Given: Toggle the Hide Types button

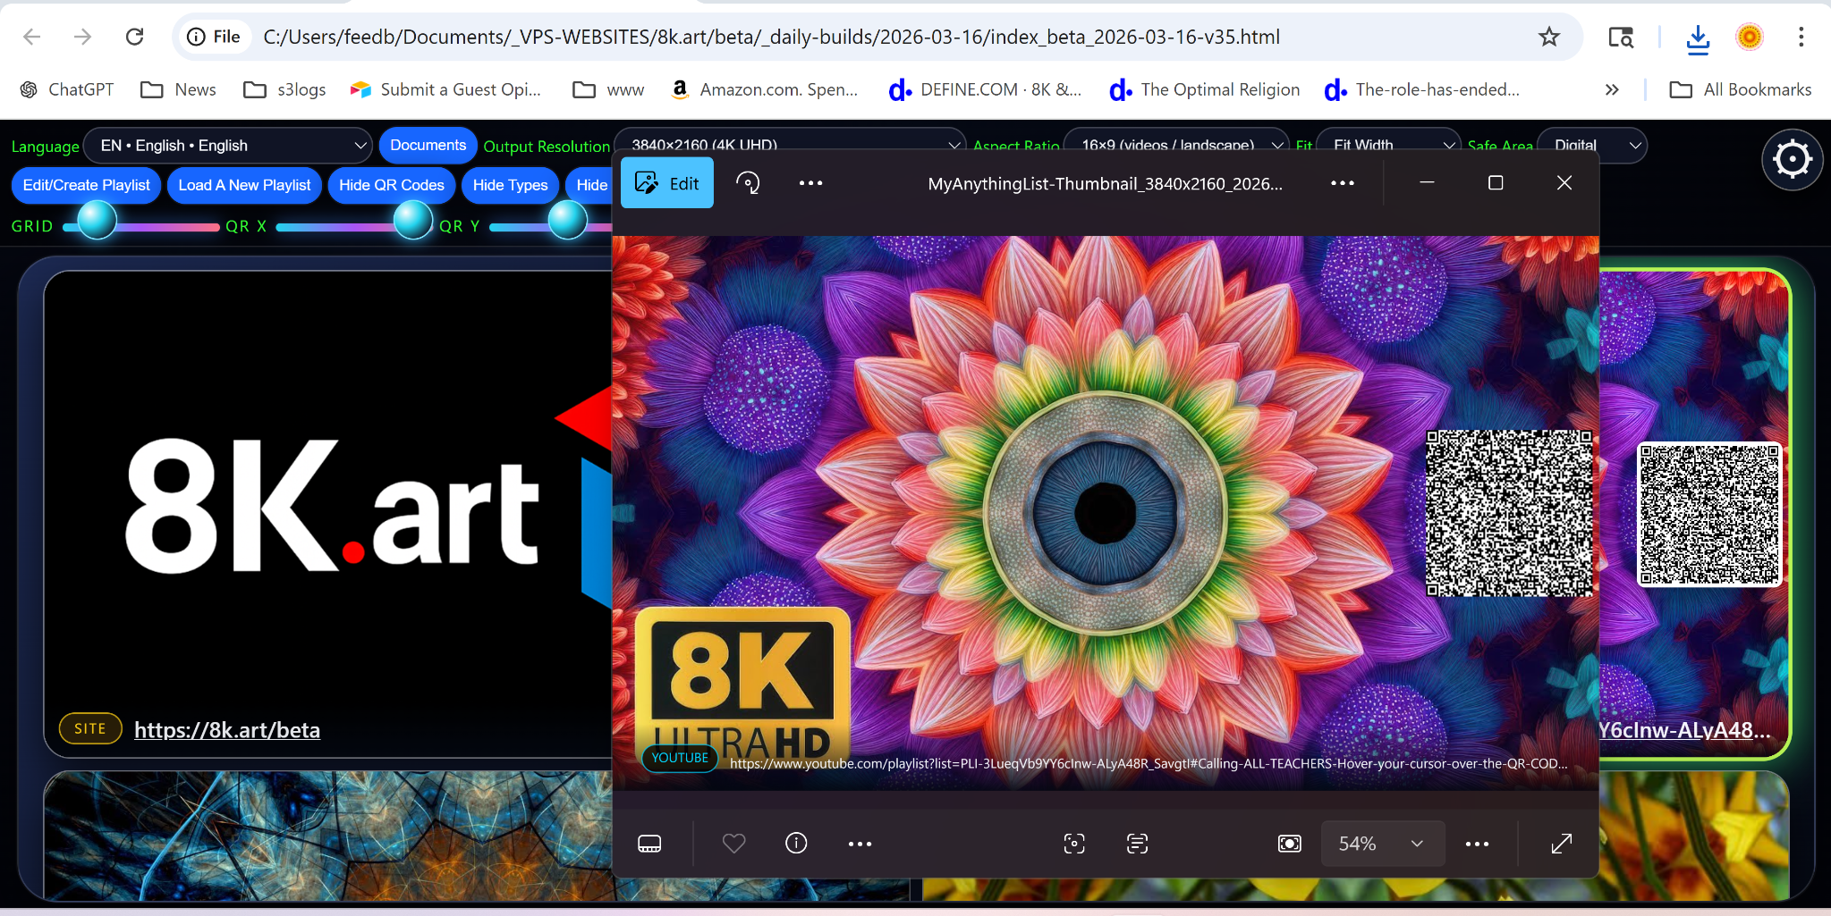Looking at the screenshot, I should (x=511, y=185).
